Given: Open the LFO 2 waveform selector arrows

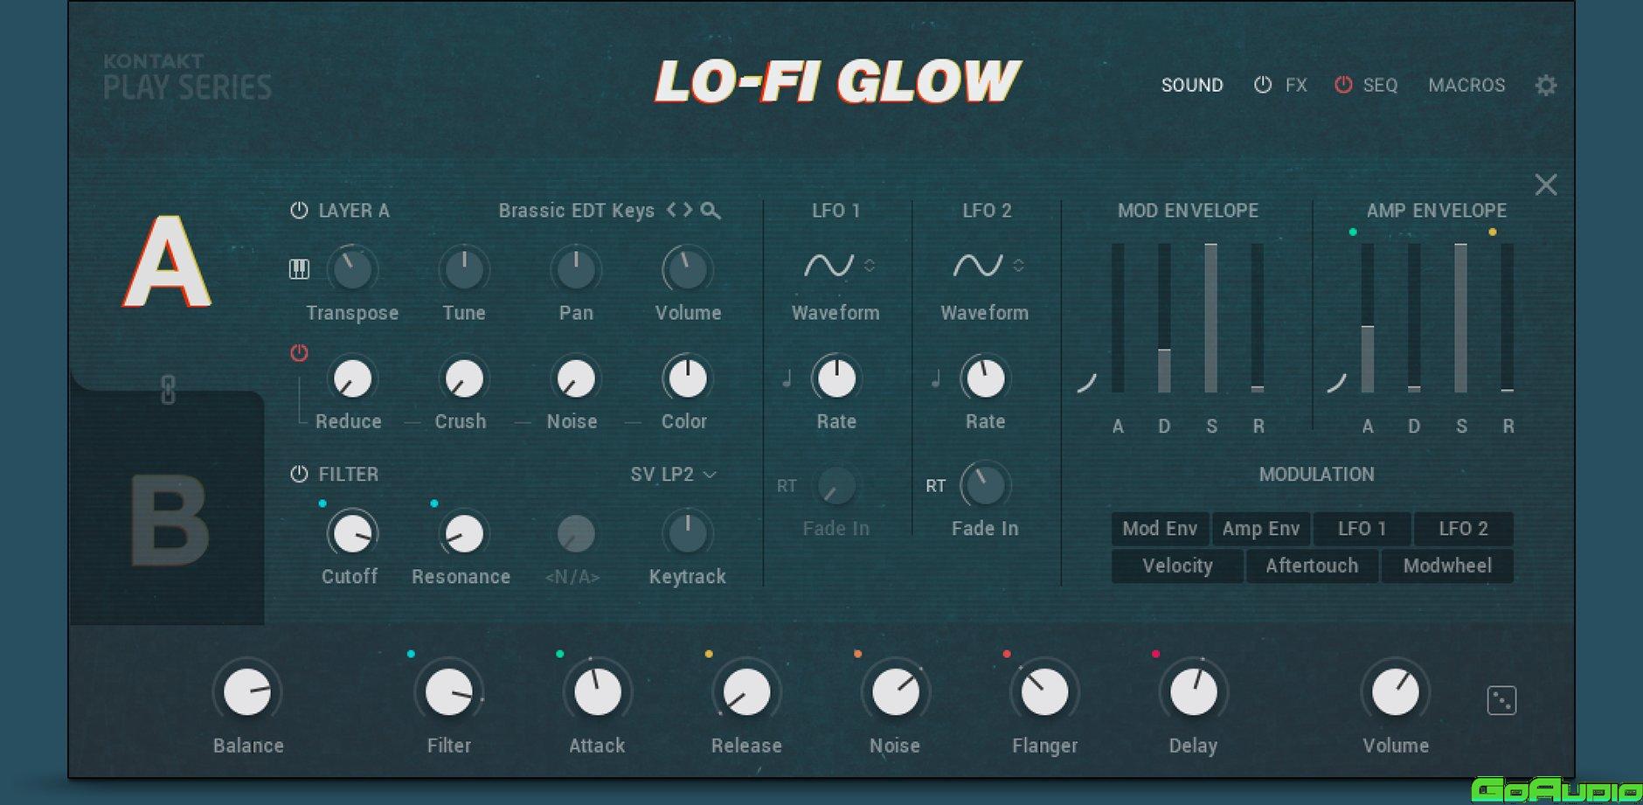Looking at the screenshot, I should [x=1018, y=266].
